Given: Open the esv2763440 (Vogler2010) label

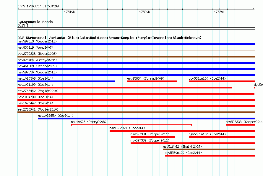Looking at the screenshot, I should [38, 91].
